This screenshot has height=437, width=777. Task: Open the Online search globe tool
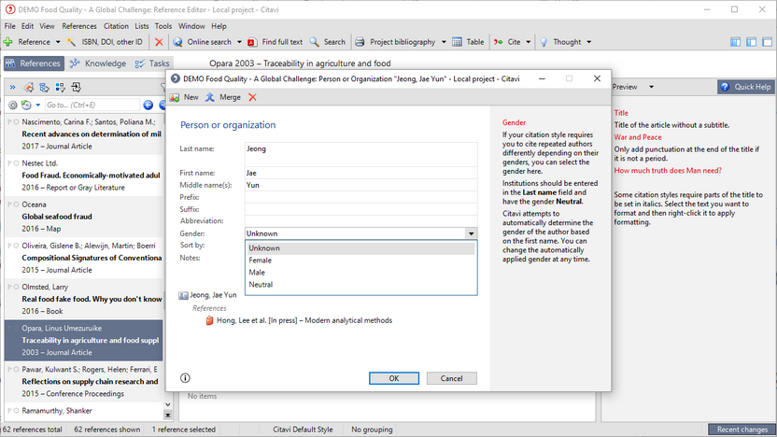point(177,42)
